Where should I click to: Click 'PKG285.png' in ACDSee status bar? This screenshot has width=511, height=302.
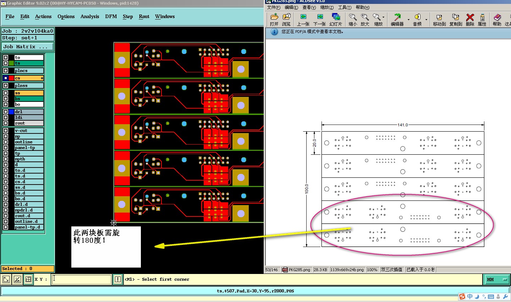click(x=296, y=270)
